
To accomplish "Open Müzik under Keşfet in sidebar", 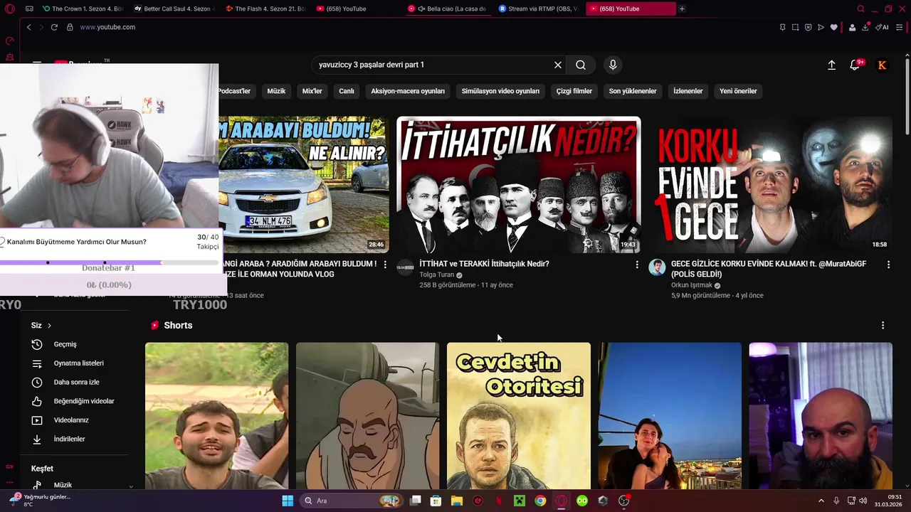I will [x=64, y=485].
